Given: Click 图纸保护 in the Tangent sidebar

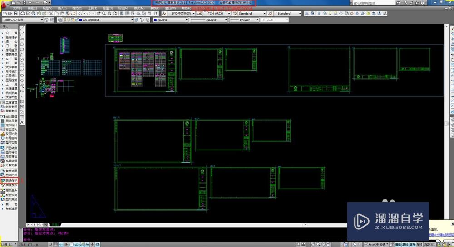Looking at the screenshot, I should (x=10, y=180).
